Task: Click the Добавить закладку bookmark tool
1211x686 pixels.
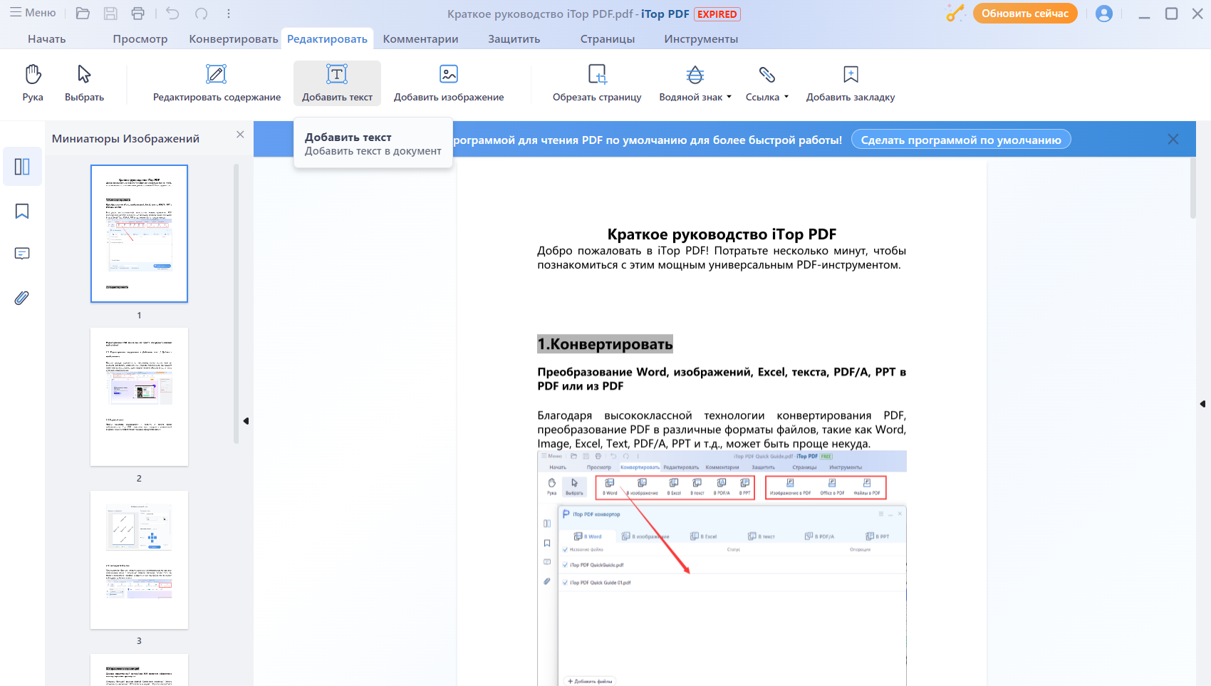Action: point(851,83)
